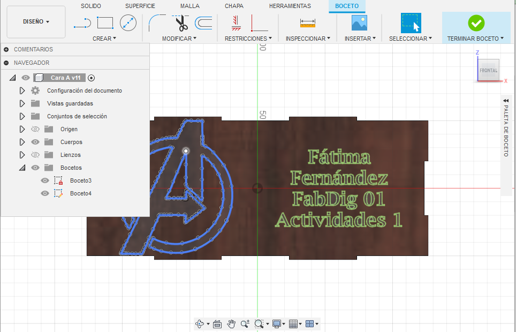Switch to the HERRAMIENTAS tab
Image resolution: width=516 pixels, height=332 pixels.
pyautogui.click(x=290, y=6)
